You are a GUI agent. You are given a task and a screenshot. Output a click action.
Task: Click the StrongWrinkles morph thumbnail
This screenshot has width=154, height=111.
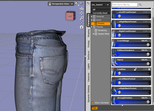[x=114, y=100]
